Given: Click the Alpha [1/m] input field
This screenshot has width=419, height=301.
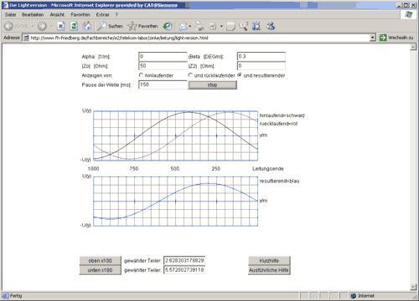Looking at the screenshot, I should coord(163,57).
